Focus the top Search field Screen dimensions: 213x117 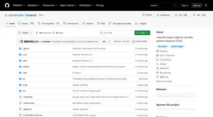pyautogui.click(x=163, y=5)
